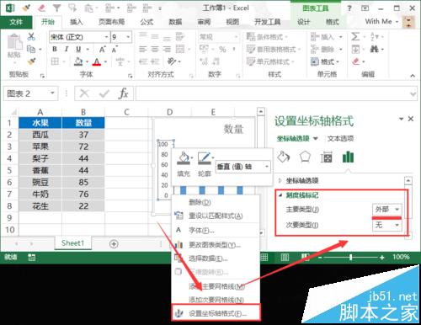The height and width of the screenshot is (325, 421).
Task: Open the major tick type dropdown 外部
Action: (397, 210)
